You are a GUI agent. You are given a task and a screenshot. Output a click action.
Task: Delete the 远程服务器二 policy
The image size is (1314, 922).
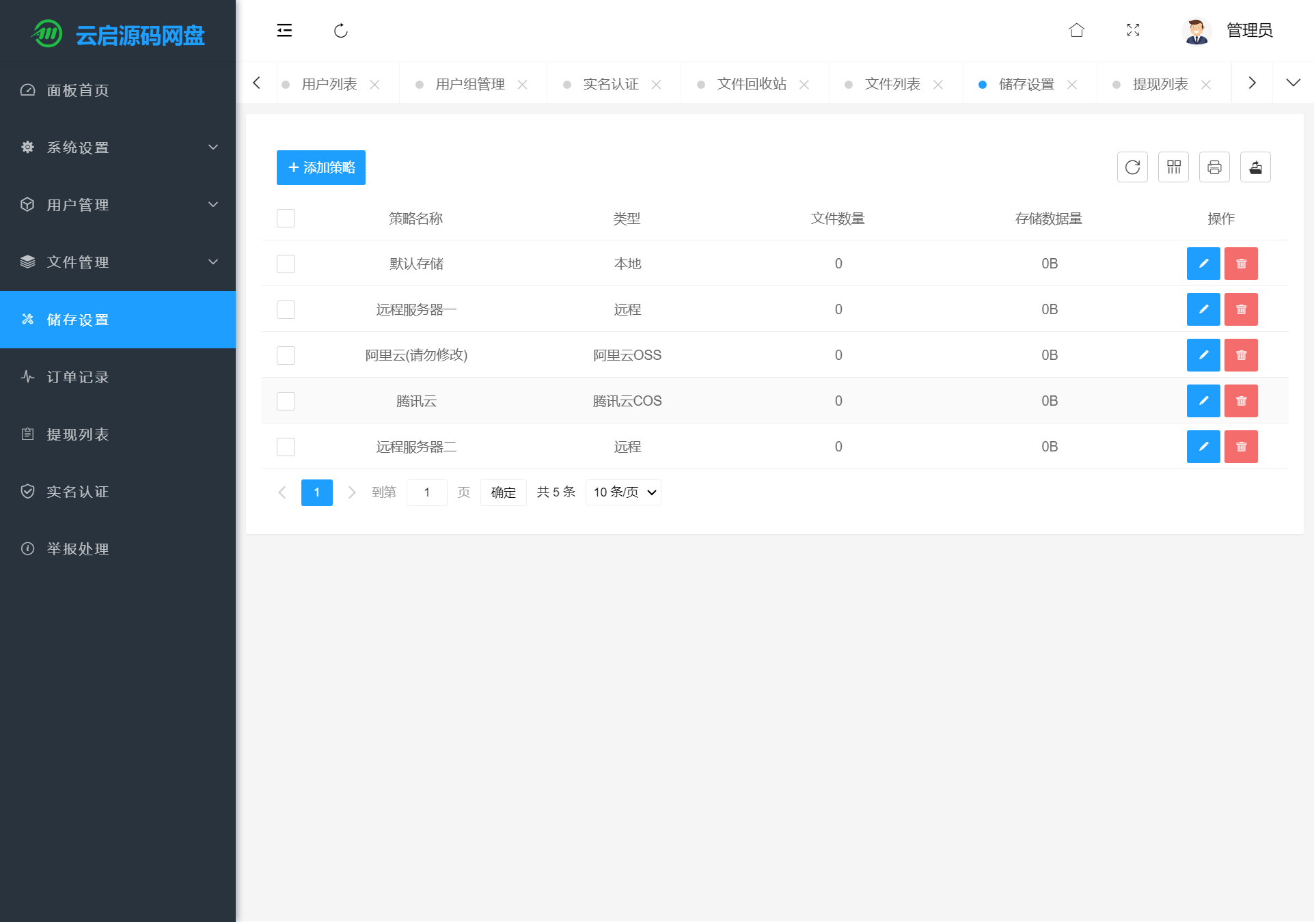1241,447
